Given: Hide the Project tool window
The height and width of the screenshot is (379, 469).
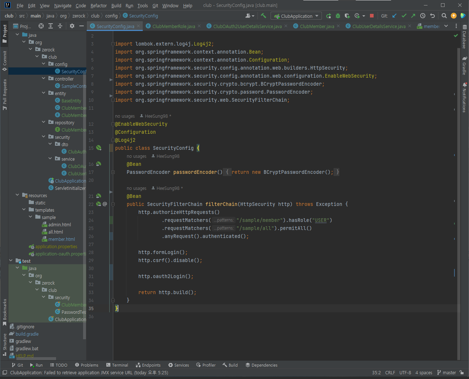Looking at the screenshot, I should (x=82, y=26).
